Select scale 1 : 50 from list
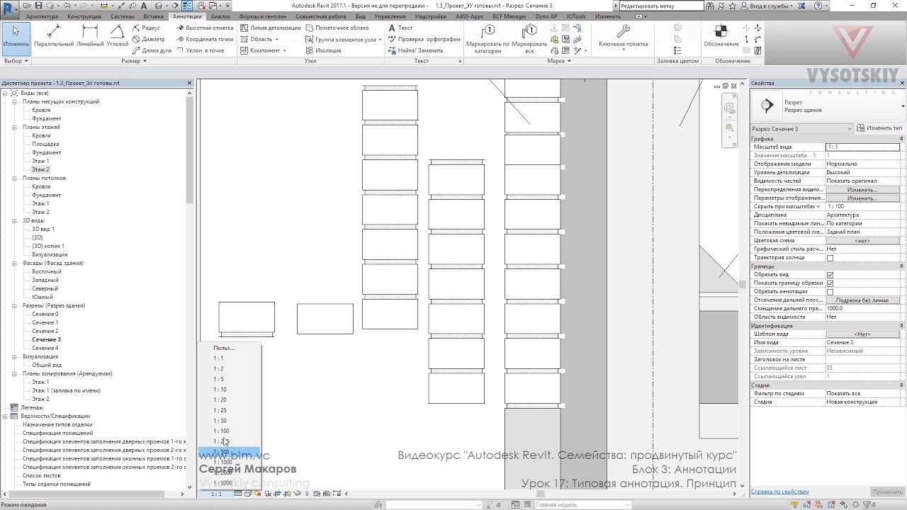Image resolution: width=907 pixels, height=510 pixels. 220,421
